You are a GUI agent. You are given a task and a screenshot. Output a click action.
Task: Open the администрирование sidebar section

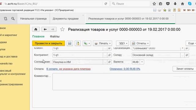coord(11,83)
